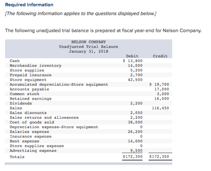Select the Rent expense row label
211x171 pixels.
point(24,141)
